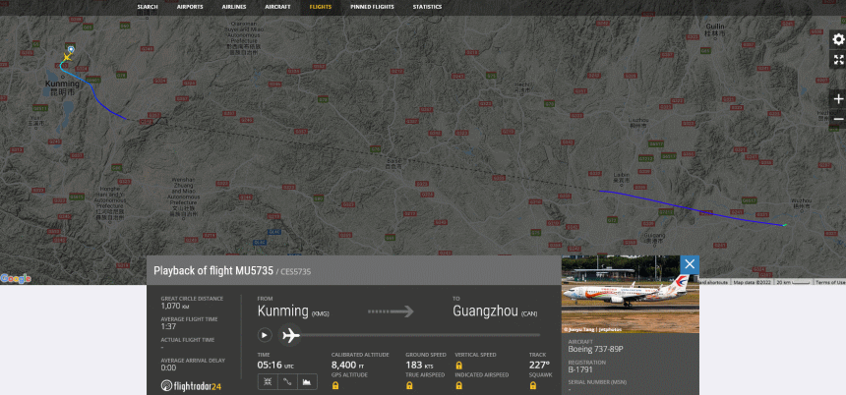The height and width of the screenshot is (395, 846).
Task: Close the flight playback panel
Action: pyautogui.click(x=689, y=264)
